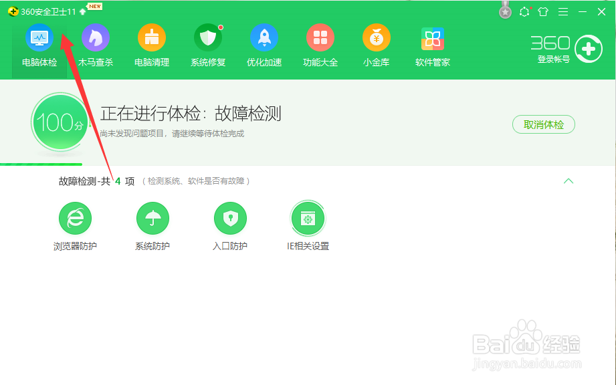Minimize the 360 window
The width and height of the screenshot is (616, 385).
point(583,12)
